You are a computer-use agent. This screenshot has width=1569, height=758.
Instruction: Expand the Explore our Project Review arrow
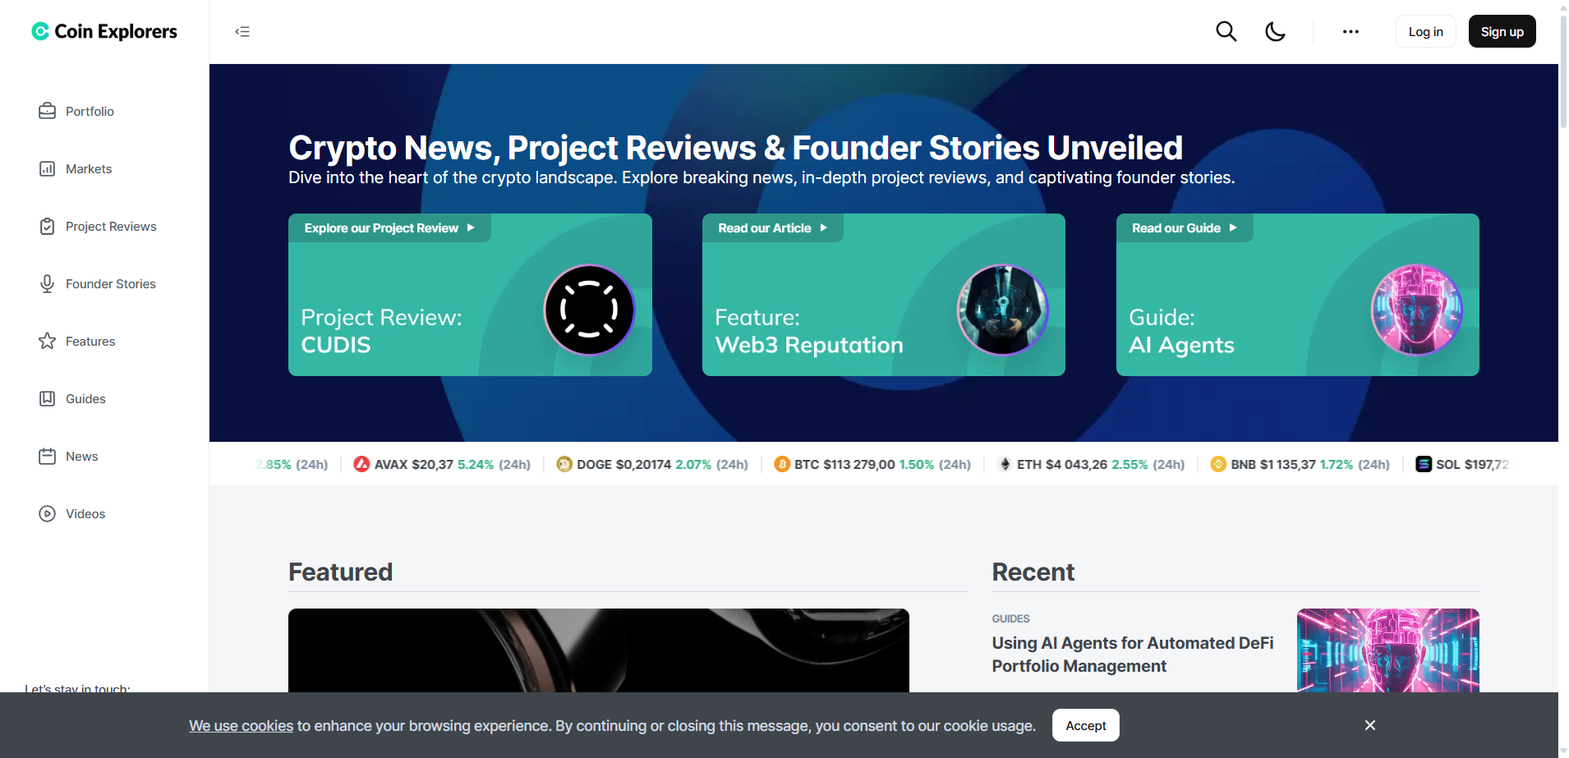point(471,227)
